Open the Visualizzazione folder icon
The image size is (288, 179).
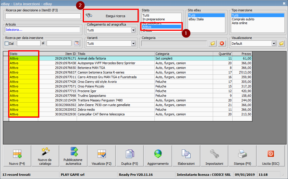(x=281, y=43)
